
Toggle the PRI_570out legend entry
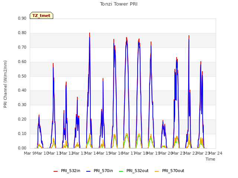170,171
